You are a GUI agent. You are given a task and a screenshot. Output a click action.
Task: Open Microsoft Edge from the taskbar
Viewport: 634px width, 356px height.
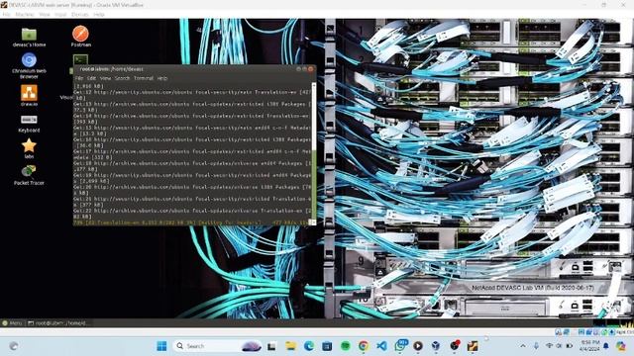309,346
